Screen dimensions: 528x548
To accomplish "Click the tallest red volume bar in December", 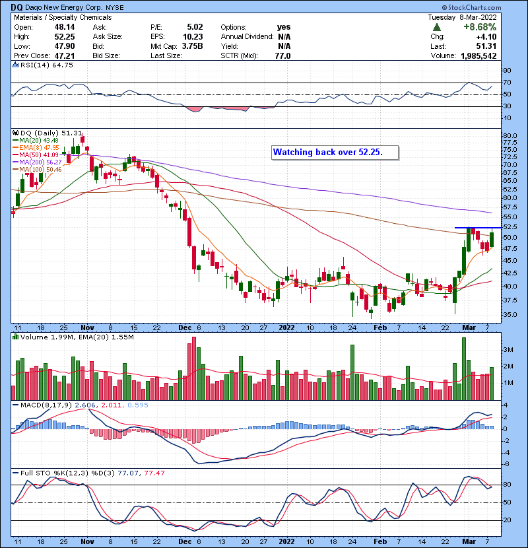I will [194, 368].
